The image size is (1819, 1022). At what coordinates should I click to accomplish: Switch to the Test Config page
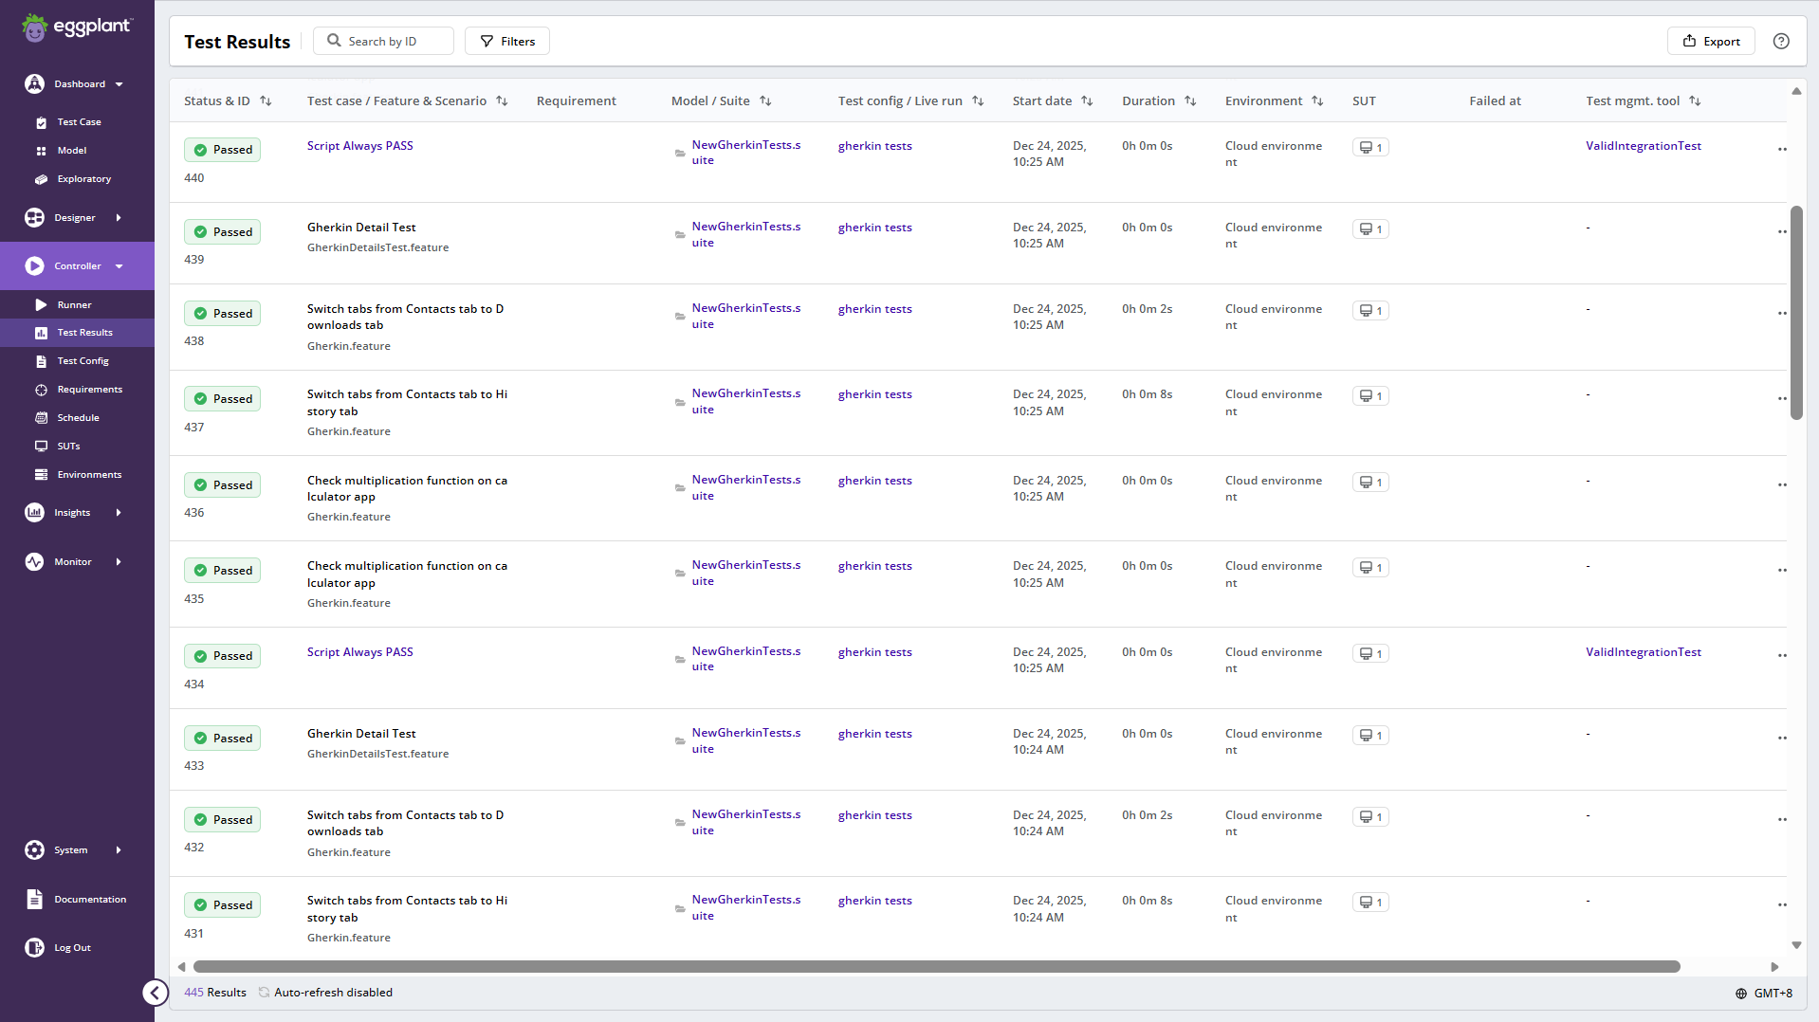(83, 360)
